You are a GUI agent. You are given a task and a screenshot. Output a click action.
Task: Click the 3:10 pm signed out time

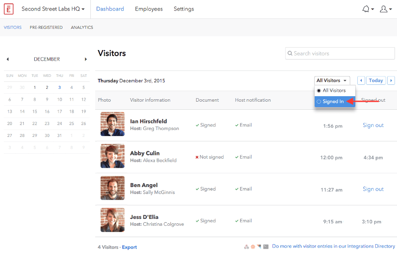371,222
